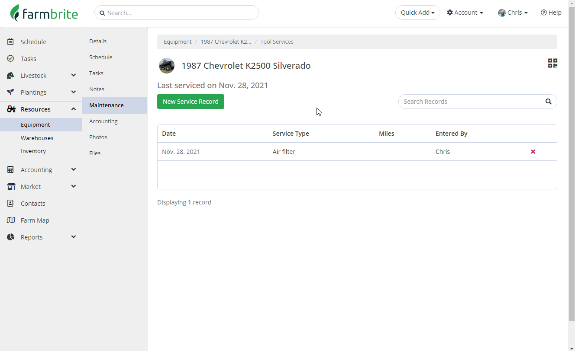Open the Quick Add dropdown

click(418, 13)
